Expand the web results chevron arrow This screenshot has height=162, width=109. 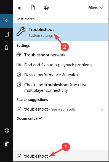pos(102,109)
